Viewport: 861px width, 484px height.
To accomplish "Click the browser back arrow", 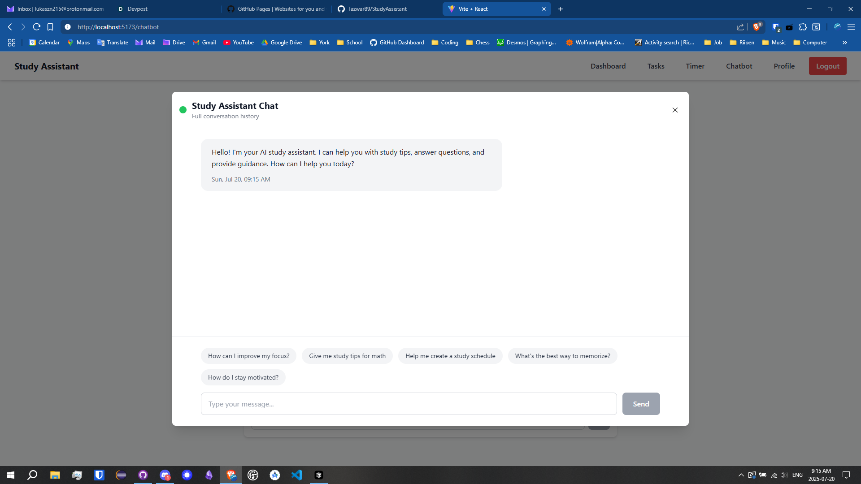I will point(10,27).
